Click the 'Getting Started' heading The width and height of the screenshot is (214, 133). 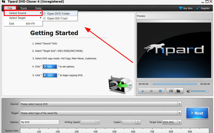[x=54, y=33]
